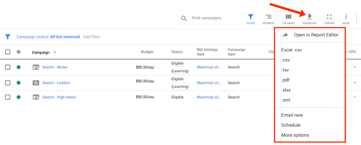Screen dimensions: 361x145
Task: Click the Search - Loafers campaign type icon
Action: pyautogui.click(x=36, y=83)
